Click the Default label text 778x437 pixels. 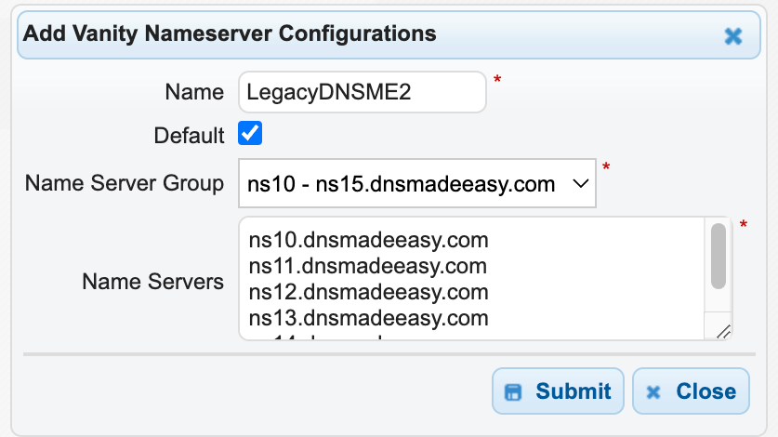(x=189, y=136)
